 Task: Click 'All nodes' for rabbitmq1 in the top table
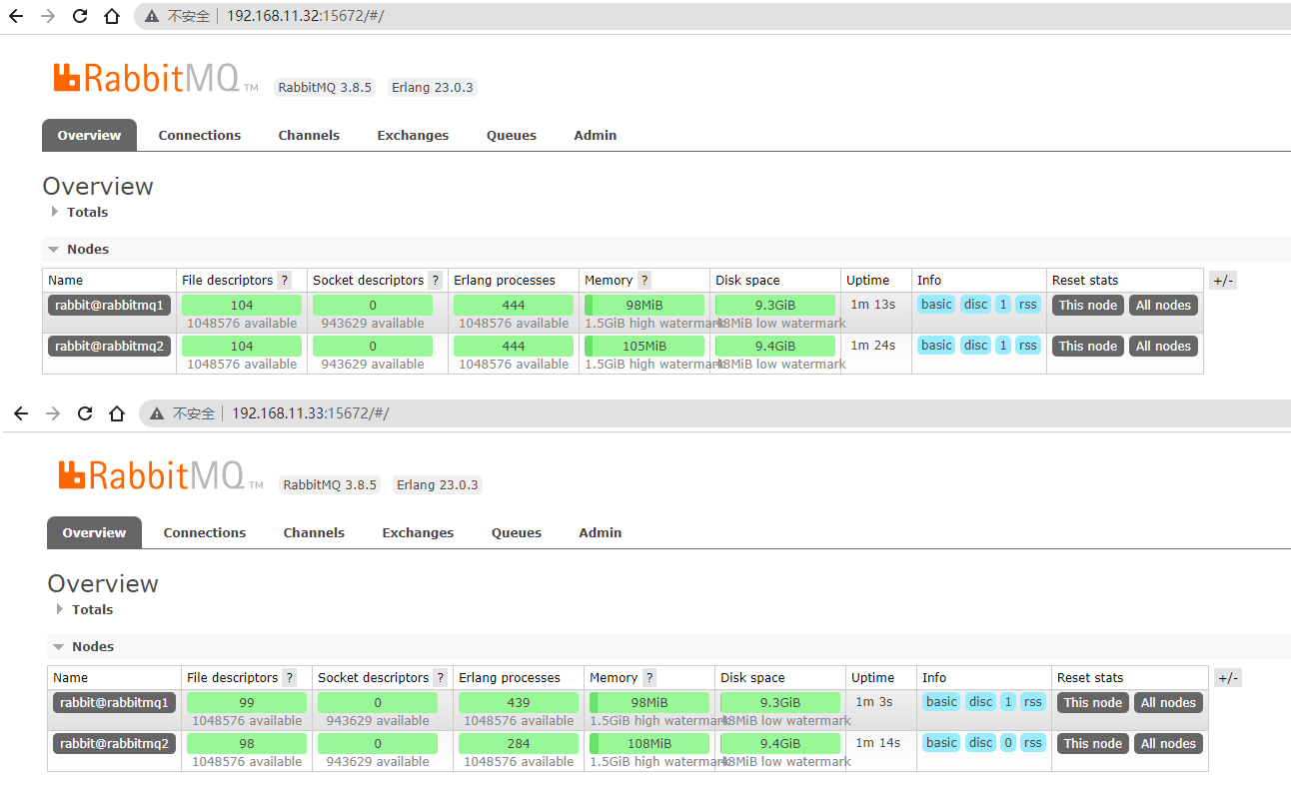point(1163,306)
